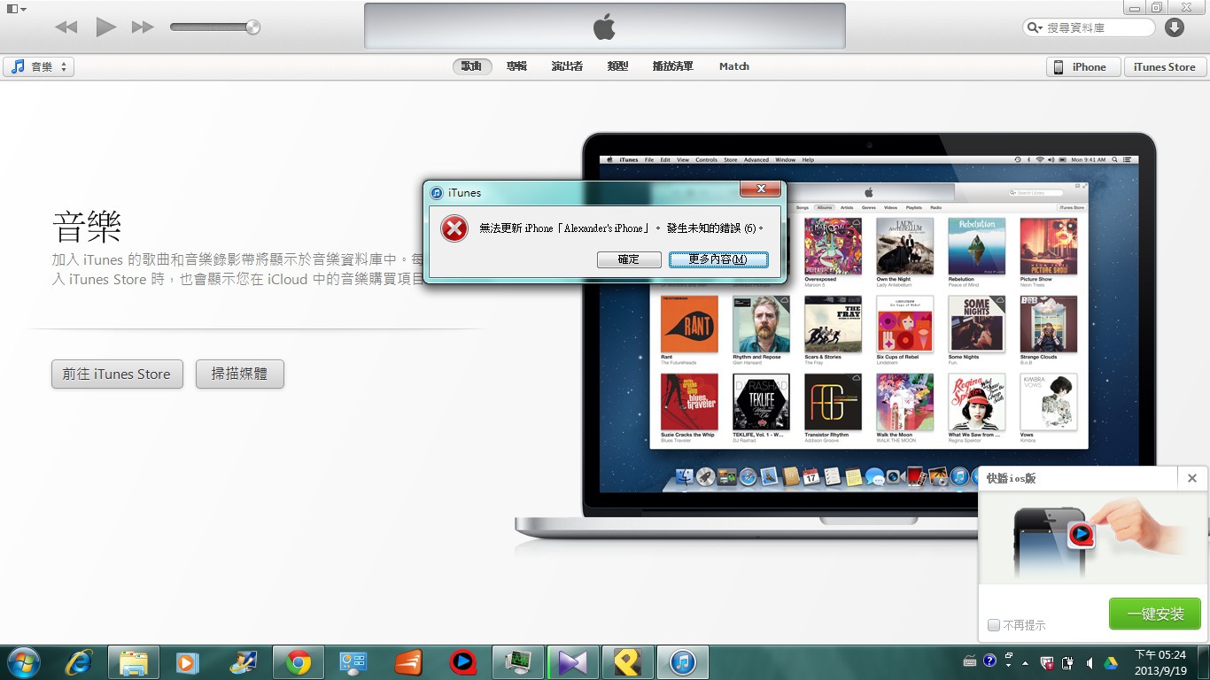The height and width of the screenshot is (680, 1210).
Task: Click the previous track rewind button
Action: (x=66, y=27)
